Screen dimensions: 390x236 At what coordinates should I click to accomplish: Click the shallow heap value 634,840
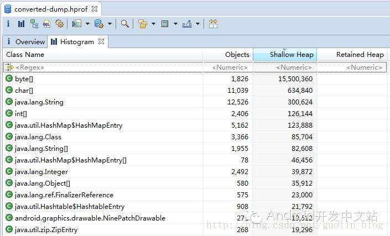pyautogui.click(x=300, y=91)
